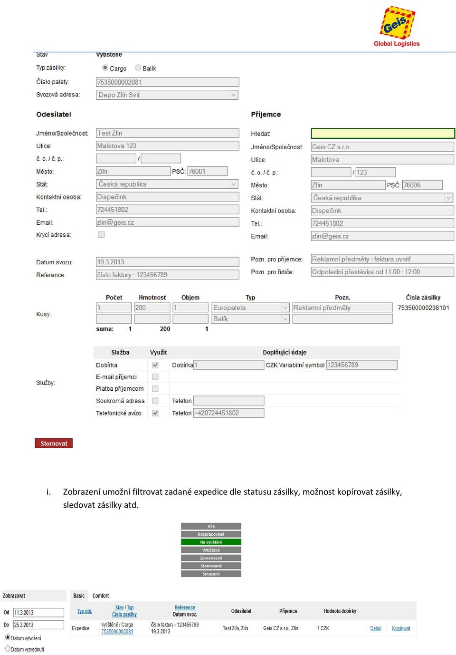
Task: Click the sender Email field
Action: click(167, 222)
